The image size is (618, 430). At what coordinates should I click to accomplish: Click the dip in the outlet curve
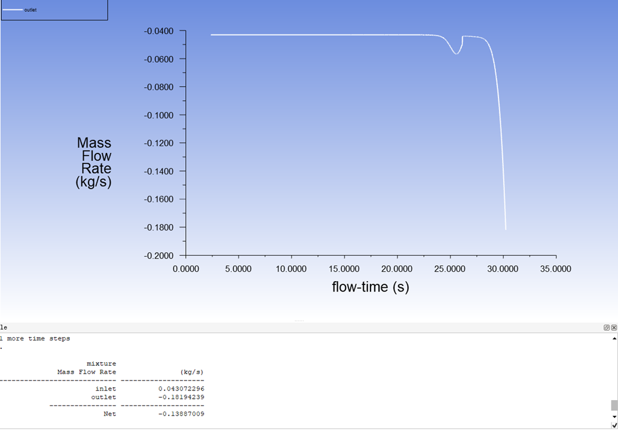[456, 53]
